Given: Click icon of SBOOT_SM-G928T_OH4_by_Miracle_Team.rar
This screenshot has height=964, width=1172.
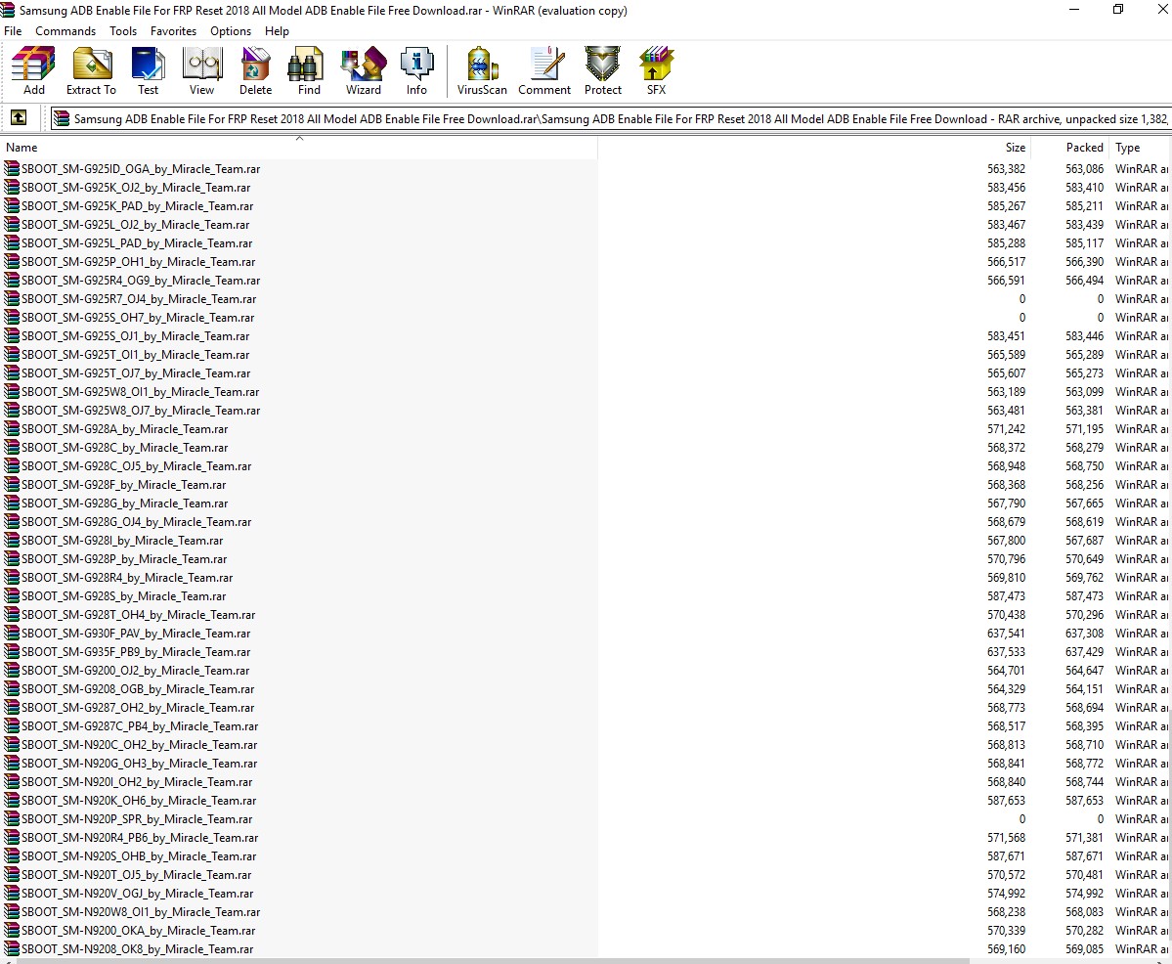Looking at the screenshot, I should (x=12, y=615).
